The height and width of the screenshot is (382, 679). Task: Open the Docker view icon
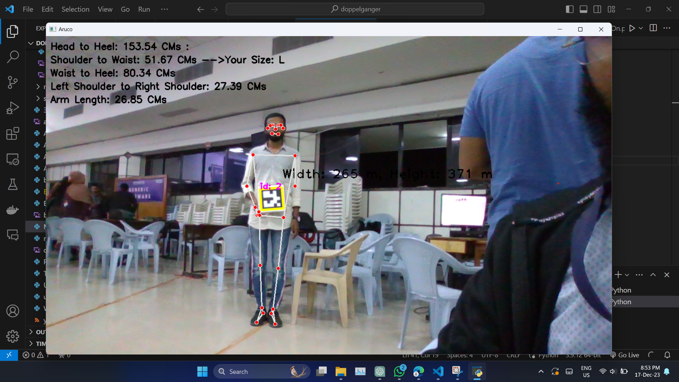13,210
